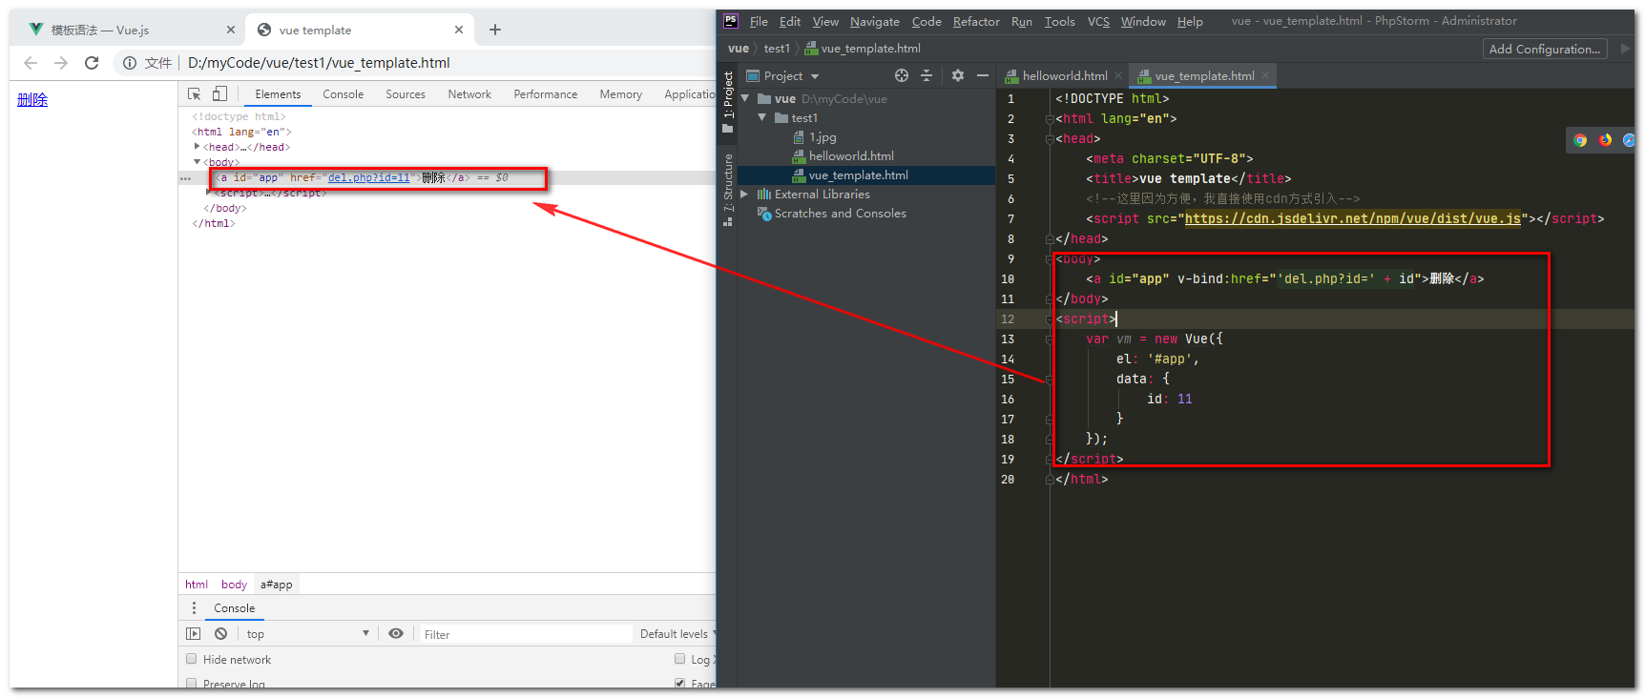1645x698 pixels.
Task: Click the scroll-from-source target icon in Project panel
Action: point(902,75)
